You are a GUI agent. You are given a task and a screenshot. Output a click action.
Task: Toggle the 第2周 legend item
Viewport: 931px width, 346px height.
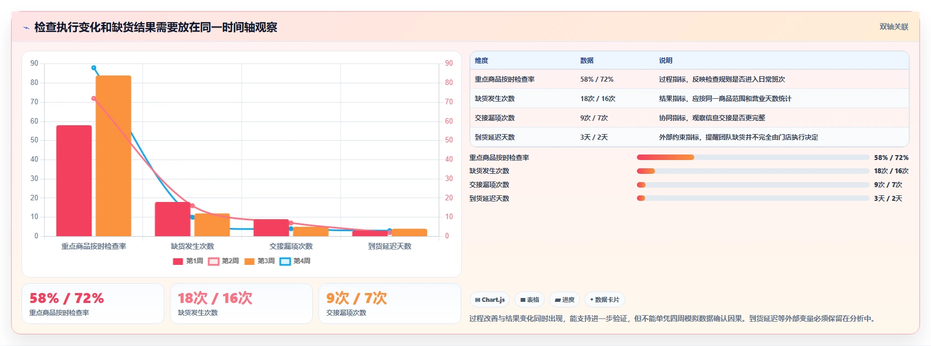(x=224, y=261)
